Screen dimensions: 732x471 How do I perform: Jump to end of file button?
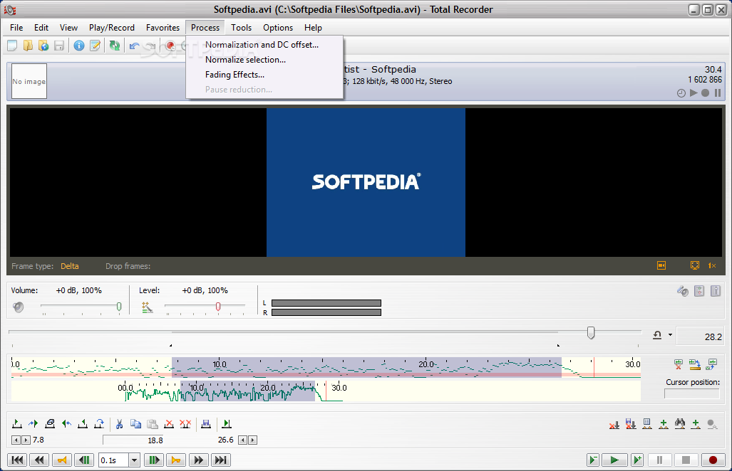(x=221, y=460)
